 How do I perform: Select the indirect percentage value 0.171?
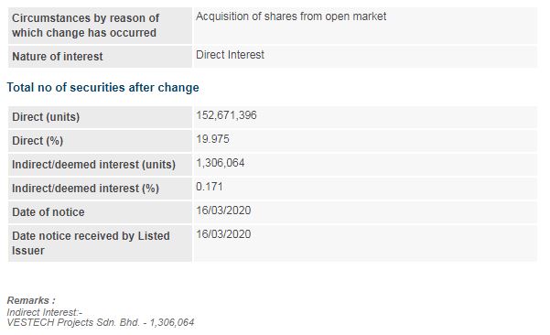click(x=209, y=187)
